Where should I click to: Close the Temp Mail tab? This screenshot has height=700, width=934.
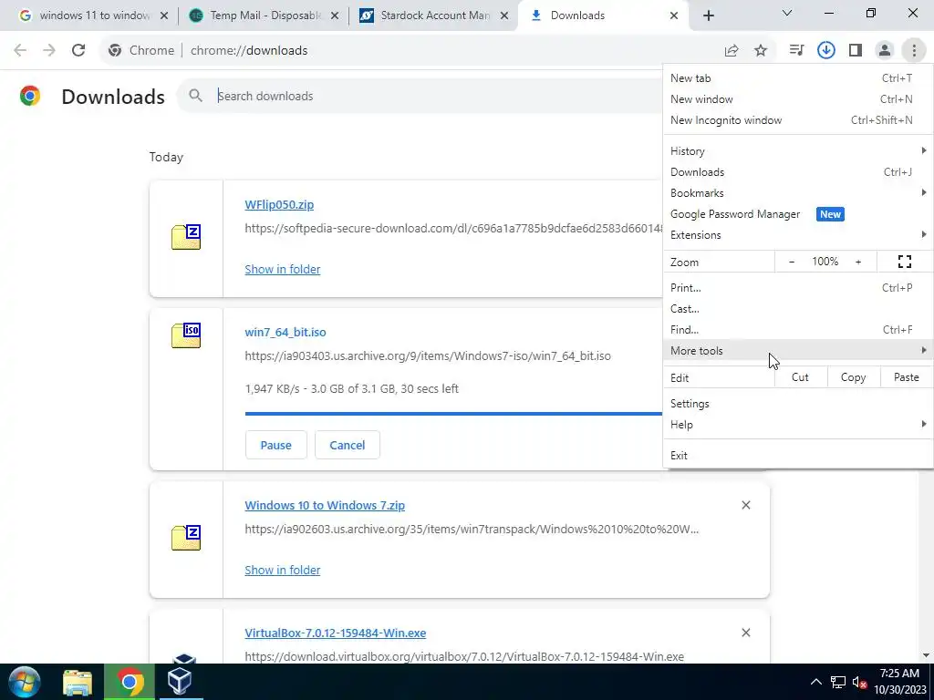coord(335,15)
